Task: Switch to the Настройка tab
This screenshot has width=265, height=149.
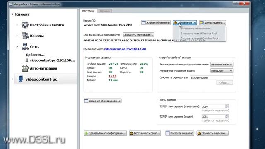Action: pos(88,11)
